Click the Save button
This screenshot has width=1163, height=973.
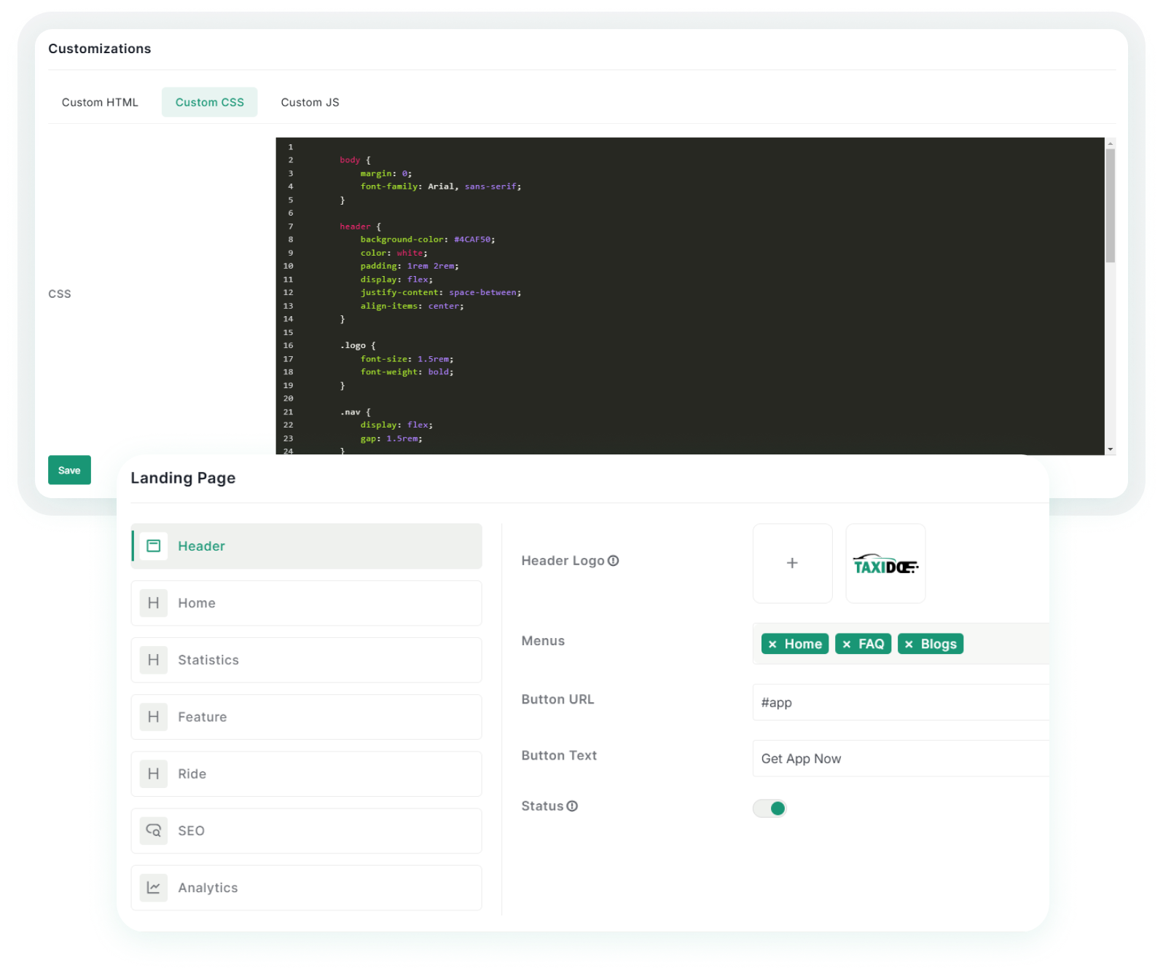[69, 470]
